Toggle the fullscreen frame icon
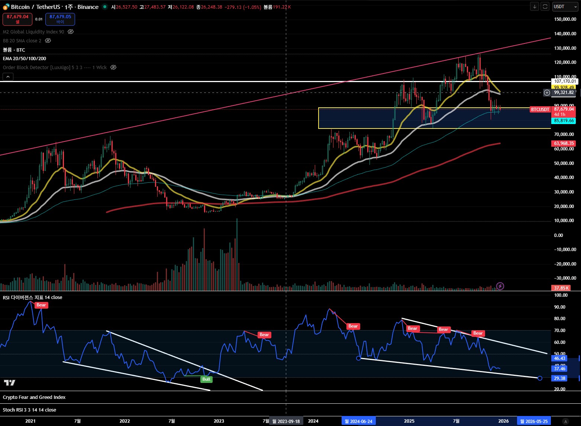This screenshot has height=426, width=581. pos(545,7)
